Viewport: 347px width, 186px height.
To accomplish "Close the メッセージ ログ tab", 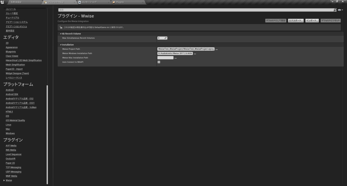I will click(109, 2).
